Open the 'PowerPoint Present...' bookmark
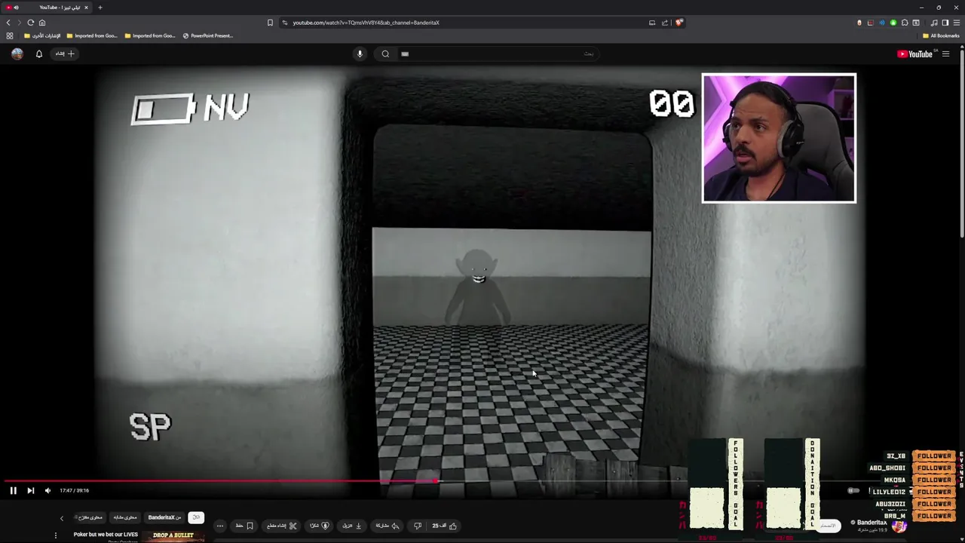Image resolution: width=965 pixels, height=543 pixels. (x=208, y=35)
